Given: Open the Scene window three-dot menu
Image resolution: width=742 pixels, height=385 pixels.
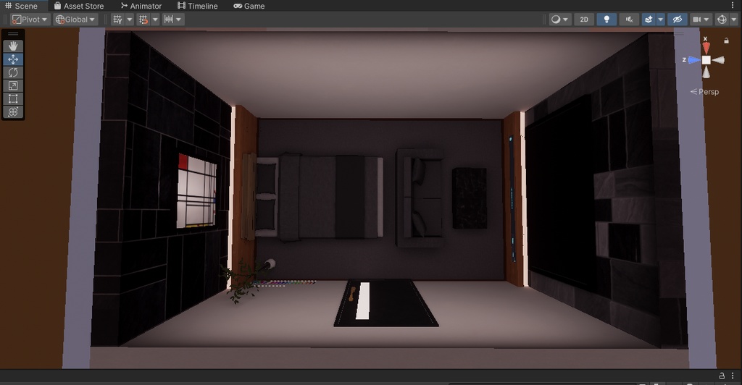Looking at the screenshot, I should click(x=733, y=5).
